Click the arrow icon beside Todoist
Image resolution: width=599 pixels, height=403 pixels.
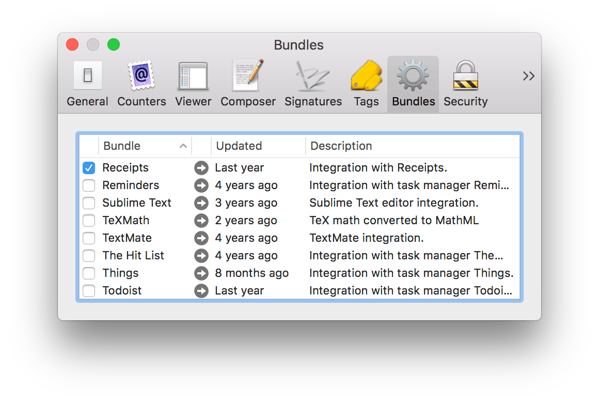pos(201,291)
